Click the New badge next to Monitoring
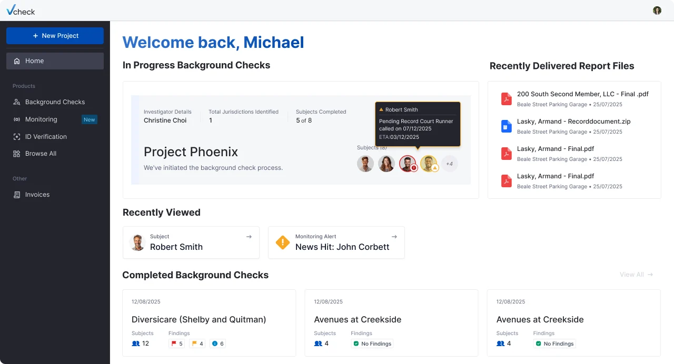This screenshot has width=674, height=364. 90,119
